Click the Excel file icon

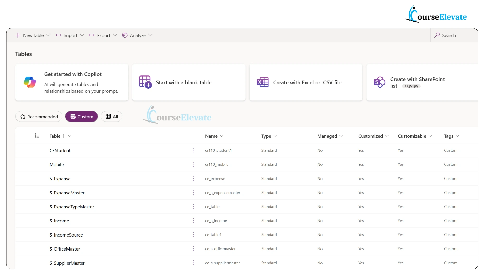pyautogui.click(x=262, y=82)
